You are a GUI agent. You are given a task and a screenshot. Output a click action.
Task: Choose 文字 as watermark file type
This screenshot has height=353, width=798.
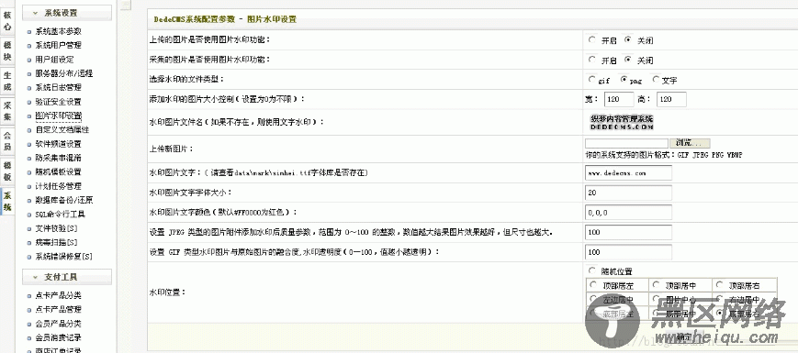coord(656,79)
